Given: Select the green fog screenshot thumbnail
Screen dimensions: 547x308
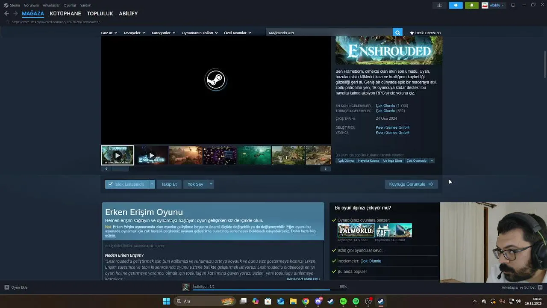Looking at the screenshot, I should 254,155.
